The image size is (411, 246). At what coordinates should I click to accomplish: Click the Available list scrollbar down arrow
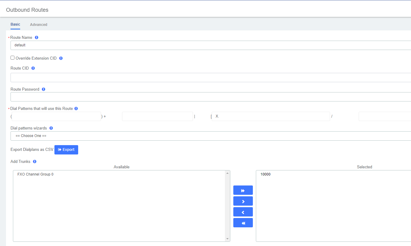coord(228,239)
